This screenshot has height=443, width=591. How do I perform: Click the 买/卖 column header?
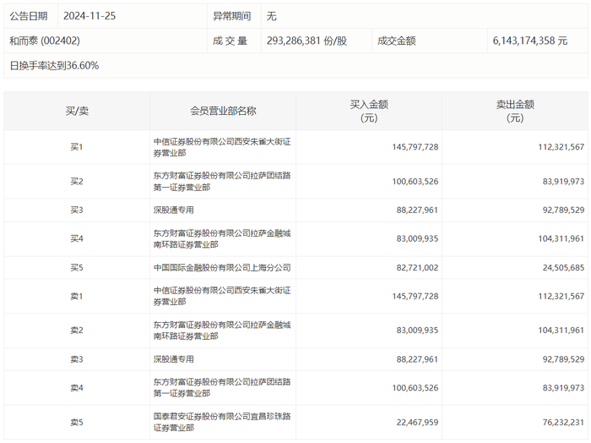click(77, 111)
